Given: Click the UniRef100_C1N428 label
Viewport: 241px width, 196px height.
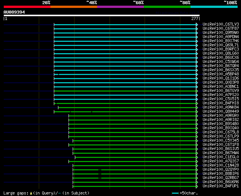Looking at the screenshot, I should pyautogui.click(x=221, y=165).
